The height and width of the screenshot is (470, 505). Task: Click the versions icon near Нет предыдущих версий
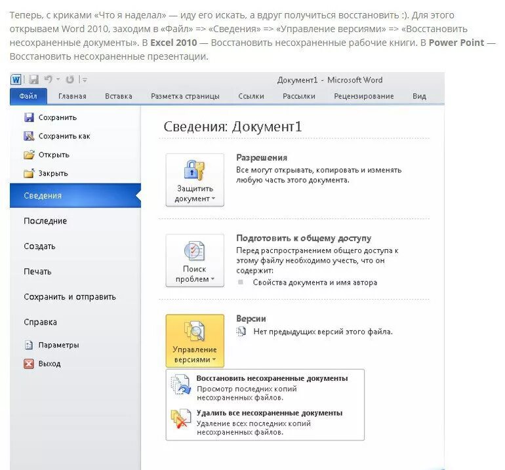241,331
